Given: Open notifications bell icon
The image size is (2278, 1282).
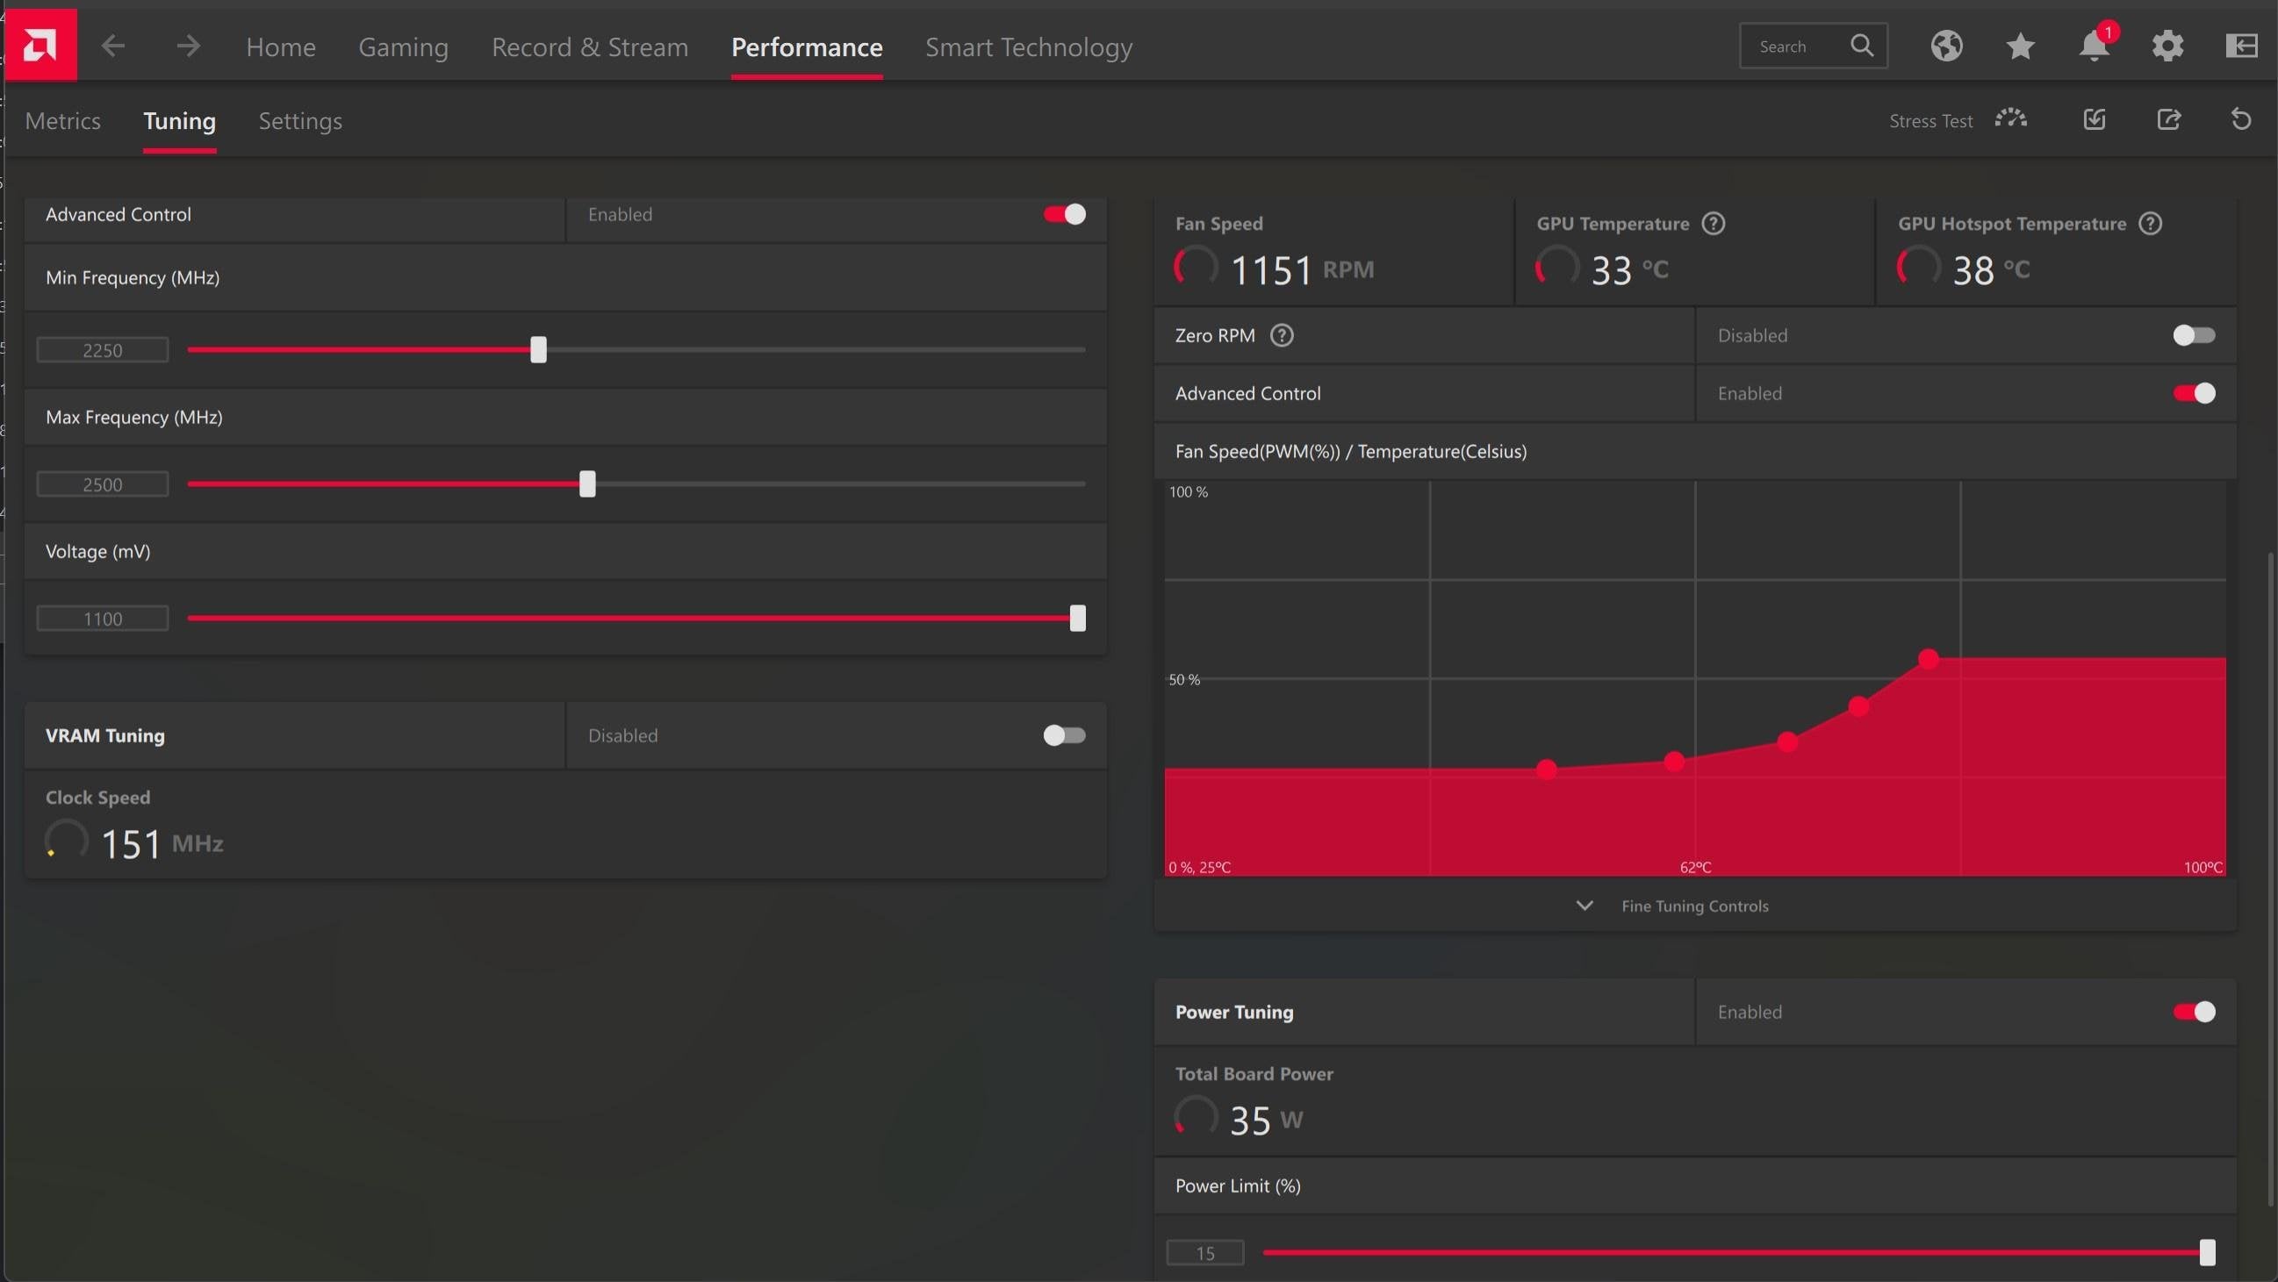Looking at the screenshot, I should (2094, 46).
